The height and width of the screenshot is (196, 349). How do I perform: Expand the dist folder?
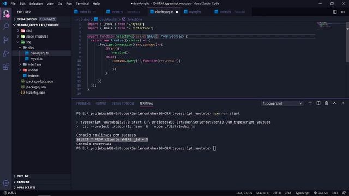41,30
